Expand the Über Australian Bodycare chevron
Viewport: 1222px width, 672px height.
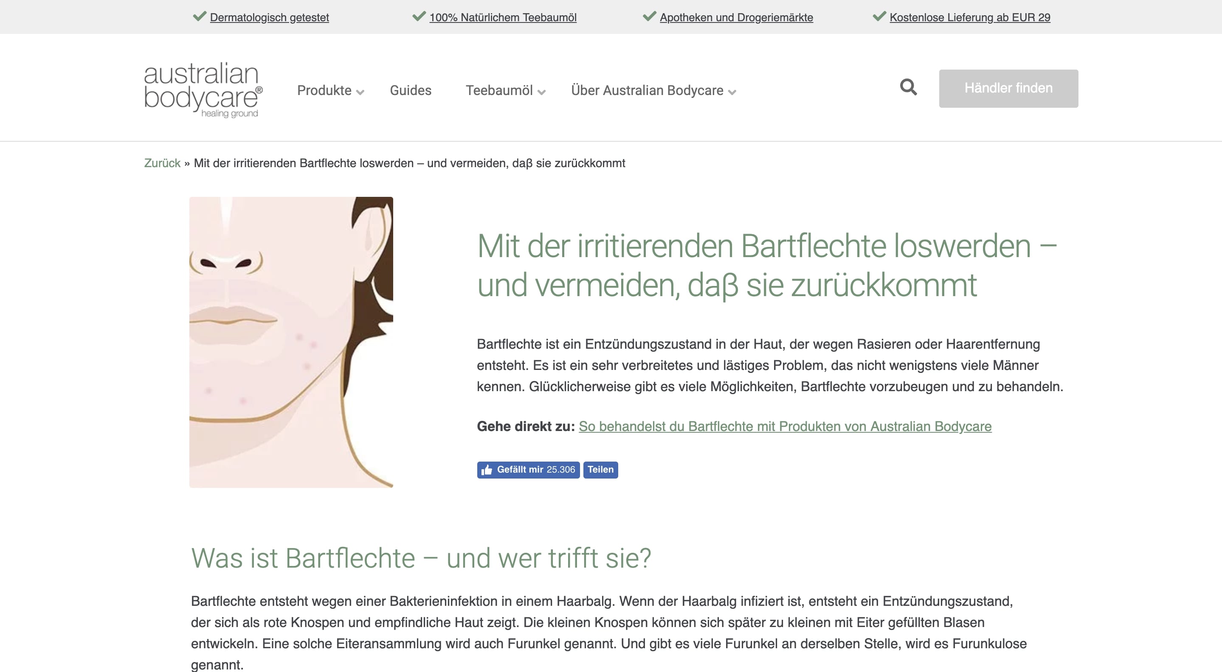pos(732,92)
